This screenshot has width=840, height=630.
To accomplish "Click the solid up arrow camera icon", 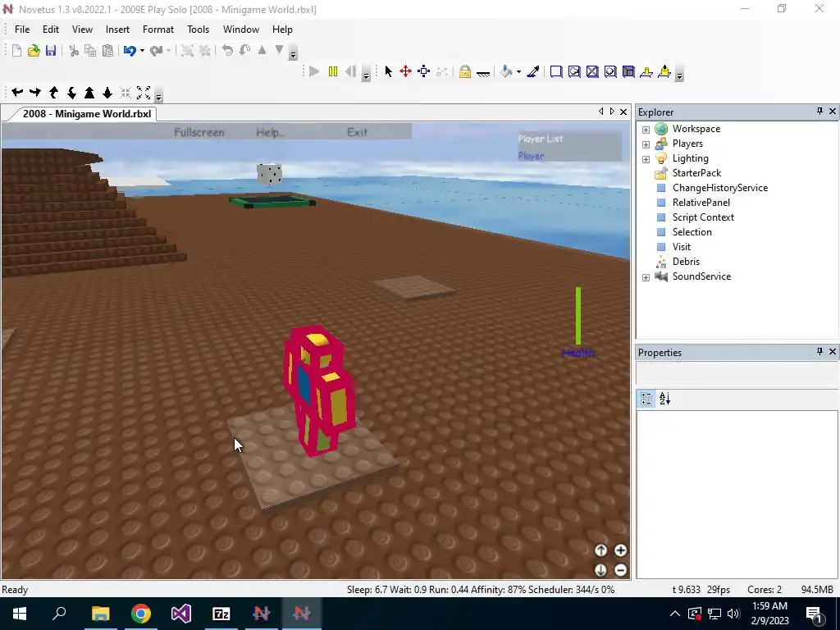I will pyautogui.click(x=89, y=93).
